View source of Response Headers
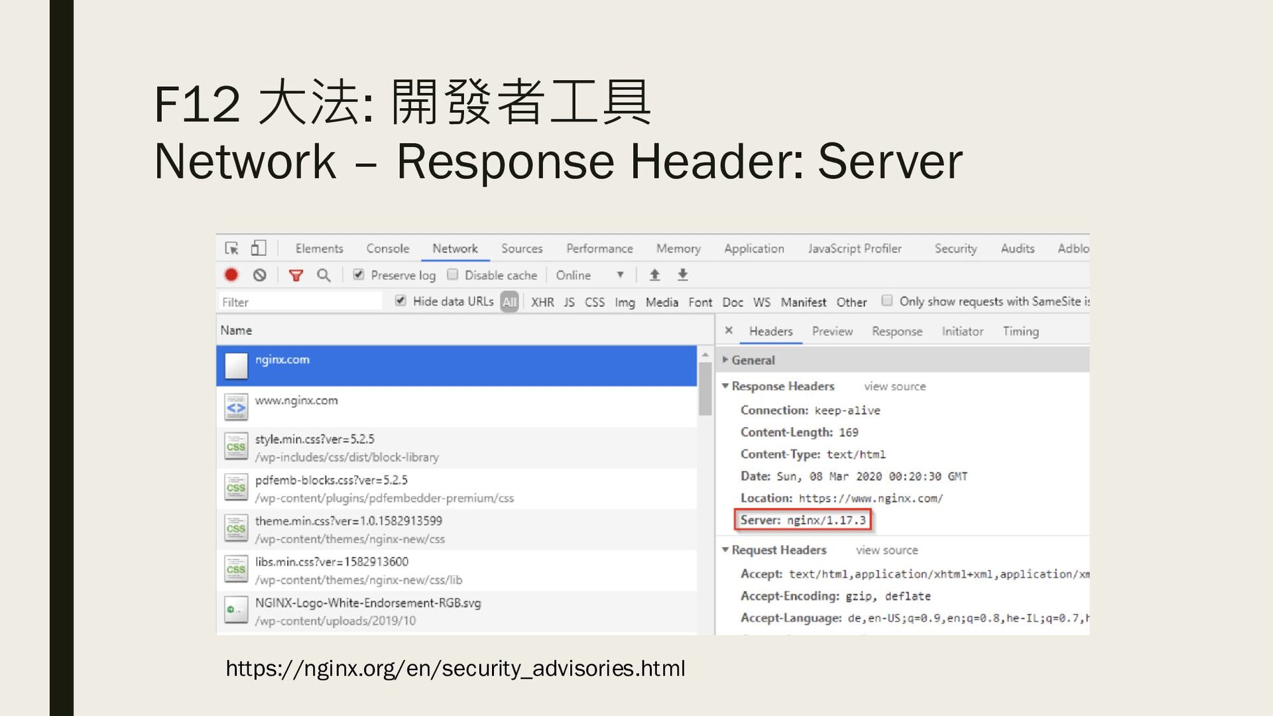Viewport: 1273px width, 716px height. pos(894,387)
